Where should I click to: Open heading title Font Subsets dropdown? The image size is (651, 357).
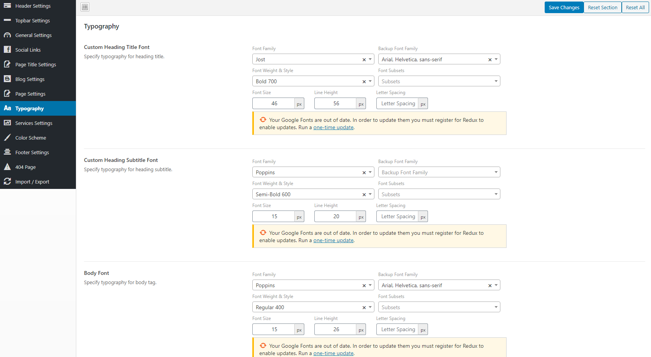[x=439, y=81]
